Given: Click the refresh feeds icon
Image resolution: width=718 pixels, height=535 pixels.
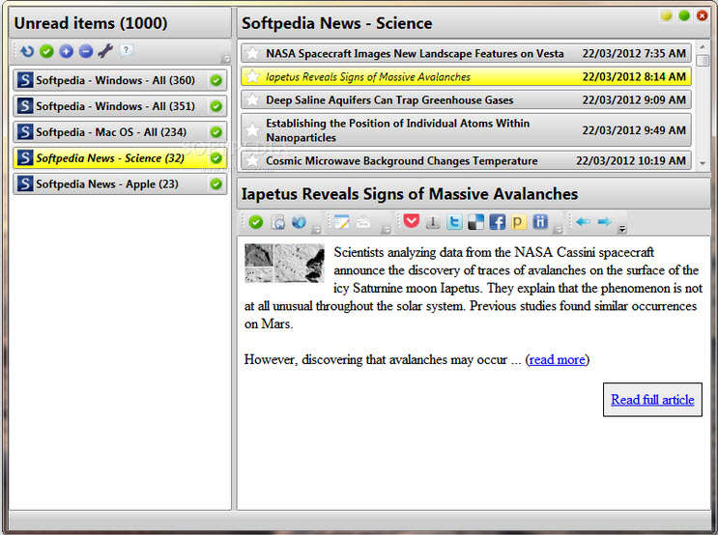Looking at the screenshot, I should tap(27, 51).
